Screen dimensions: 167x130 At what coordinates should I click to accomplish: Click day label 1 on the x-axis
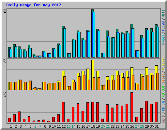11,126
